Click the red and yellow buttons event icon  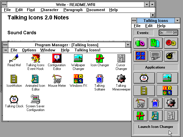[x=171, y=43]
